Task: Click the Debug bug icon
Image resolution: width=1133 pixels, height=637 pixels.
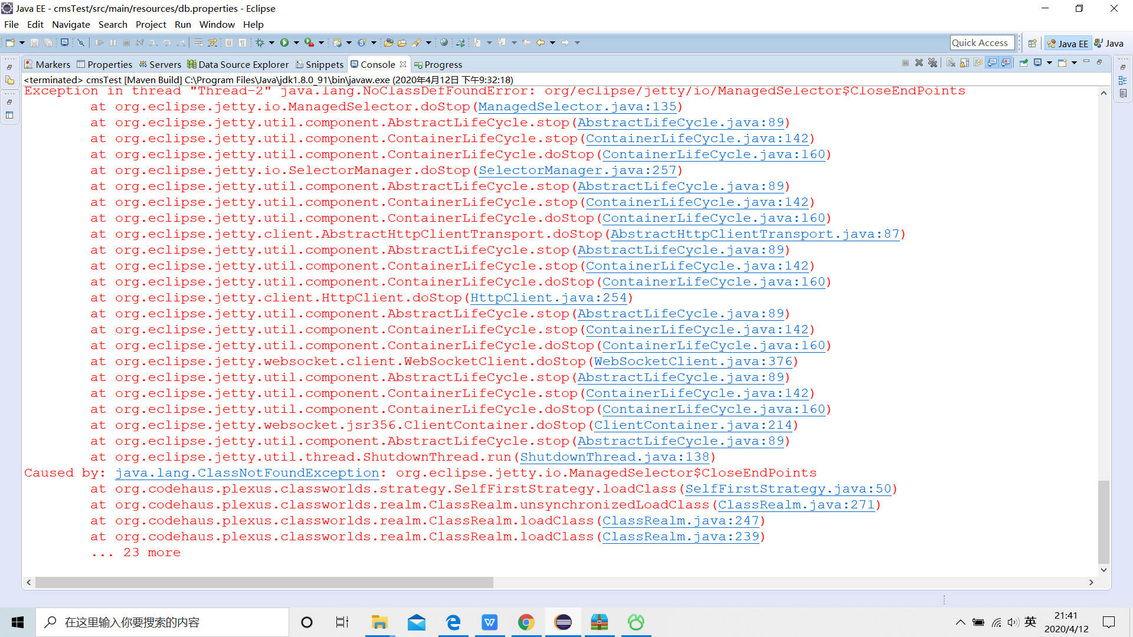Action: tap(260, 42)
